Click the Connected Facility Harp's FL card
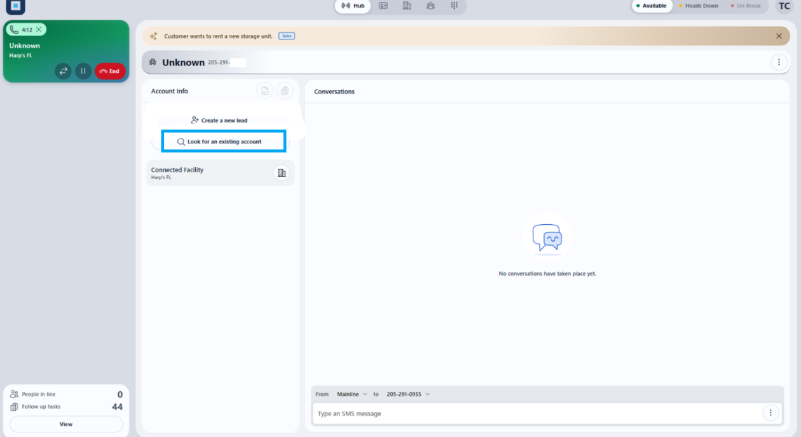 pyautogui.click(x=221, y=173)
